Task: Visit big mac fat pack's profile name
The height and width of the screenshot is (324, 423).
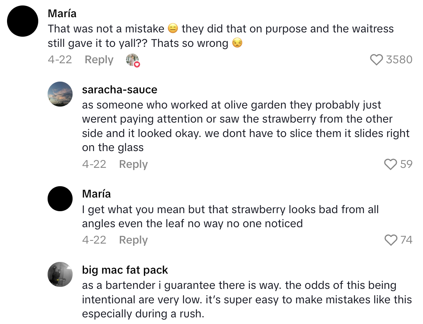Action: (125, 270)
